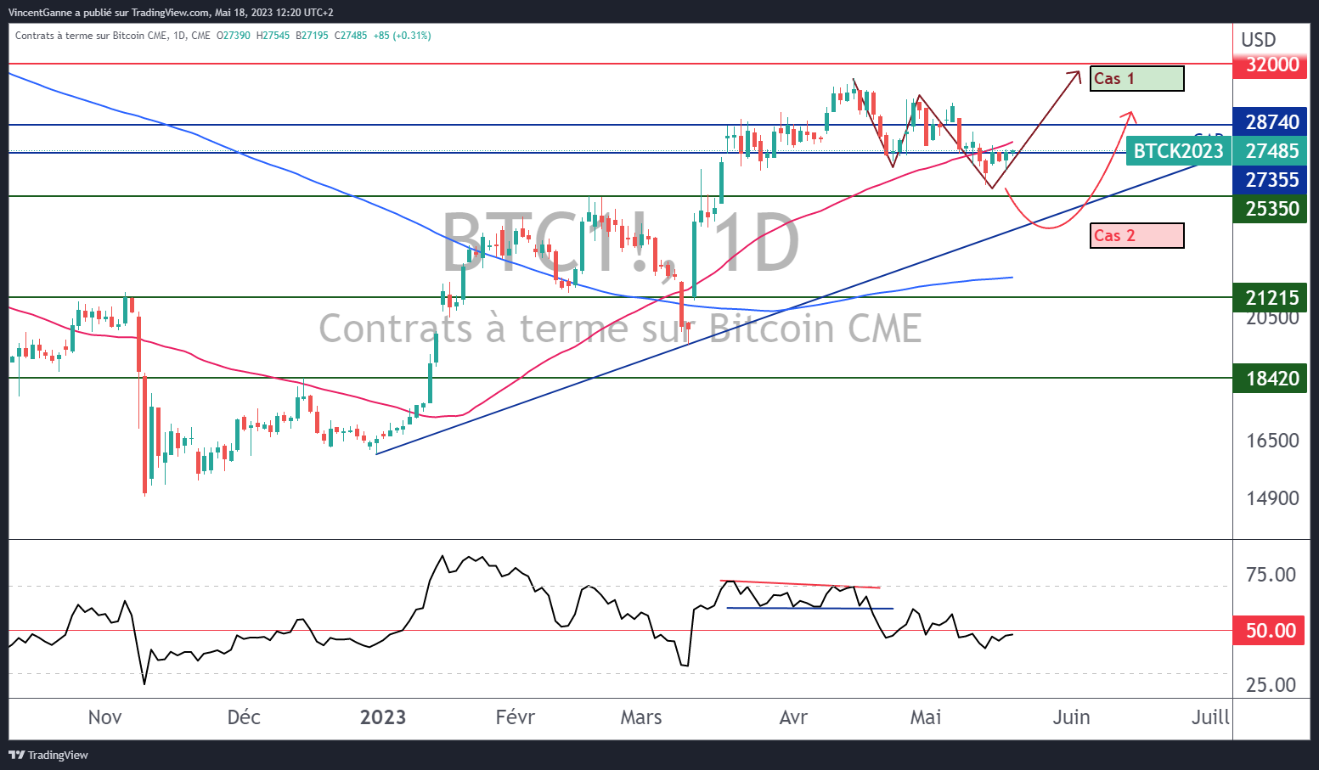Click the green 18420 price level tag
The height and width of the screenshot is (770, 1319).
(x=1271, y=379)
